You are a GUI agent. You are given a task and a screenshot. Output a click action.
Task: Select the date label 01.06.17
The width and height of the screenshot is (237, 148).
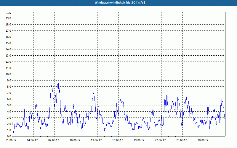11,140
